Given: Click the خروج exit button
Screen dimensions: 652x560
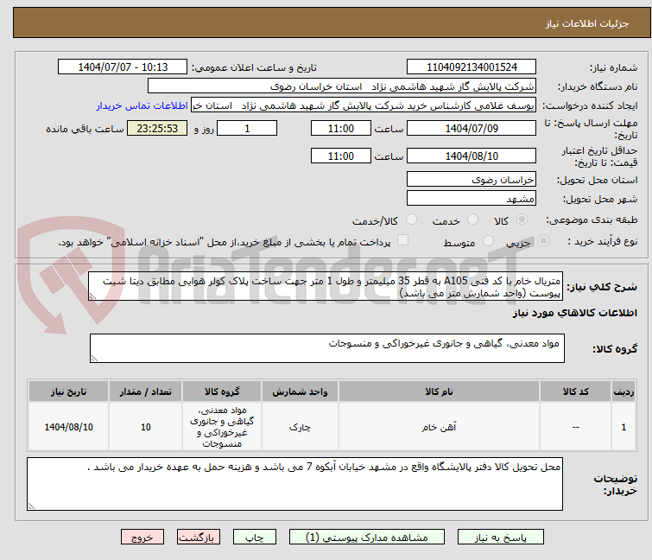Looking at the screenshot, I should [142, 538].
